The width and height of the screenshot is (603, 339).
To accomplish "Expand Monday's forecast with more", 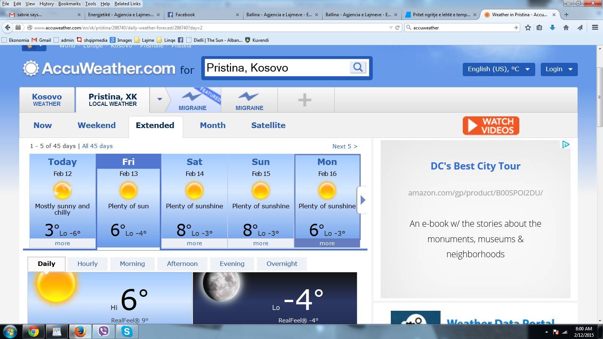I will point(327,243).
